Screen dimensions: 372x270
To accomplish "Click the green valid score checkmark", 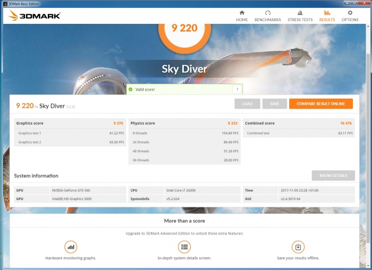I will pyautogui.click(x=130, y=89).
